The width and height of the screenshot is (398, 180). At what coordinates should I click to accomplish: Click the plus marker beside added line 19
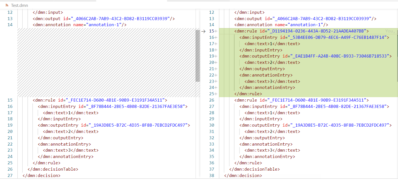point(216,56)
